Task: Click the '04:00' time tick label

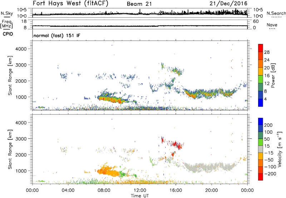Action: click(68, 190)
